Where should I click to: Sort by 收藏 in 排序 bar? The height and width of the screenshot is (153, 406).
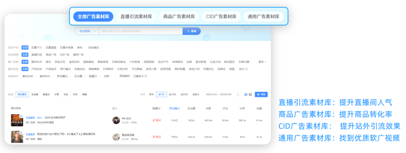84,94
